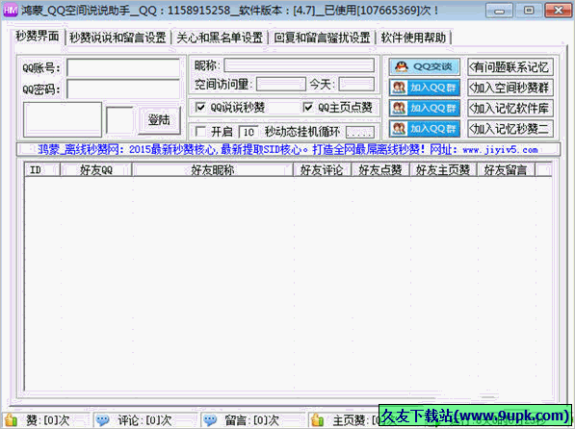Click the 赞: [0]次 status text

pyautogui.click(x=47, y=420)
